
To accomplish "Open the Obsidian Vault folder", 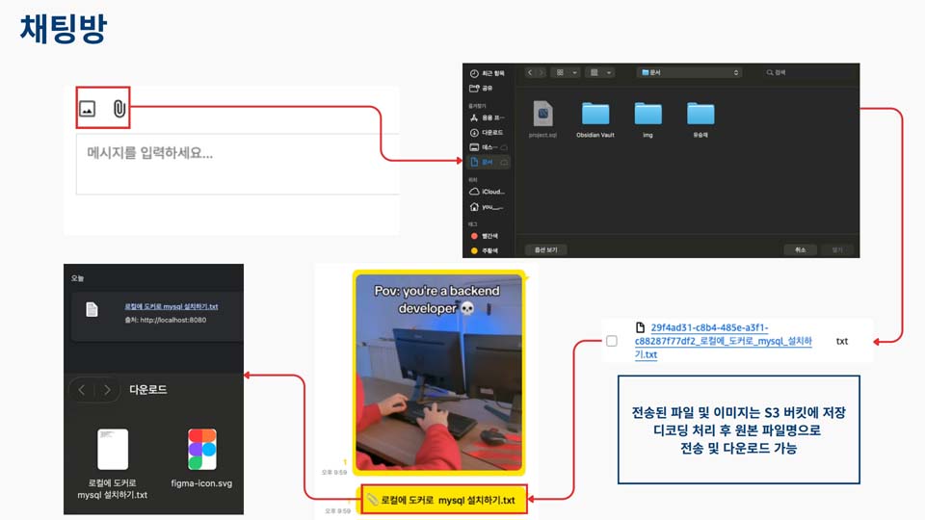I will [x=595, y=116].
